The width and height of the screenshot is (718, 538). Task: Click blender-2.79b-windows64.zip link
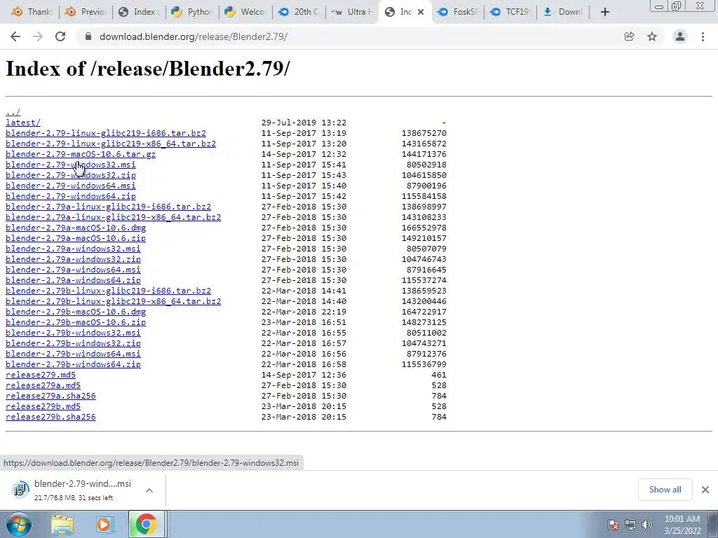click(x=73, y=364)
